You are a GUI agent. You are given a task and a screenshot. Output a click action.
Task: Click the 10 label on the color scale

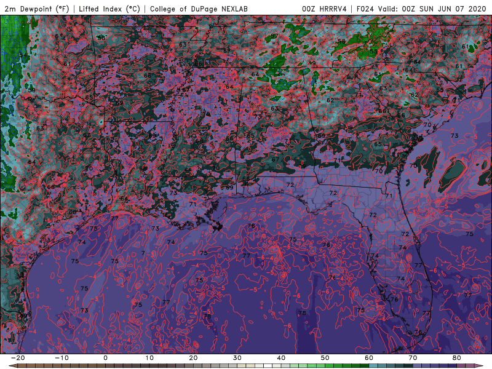click(149, 358)
